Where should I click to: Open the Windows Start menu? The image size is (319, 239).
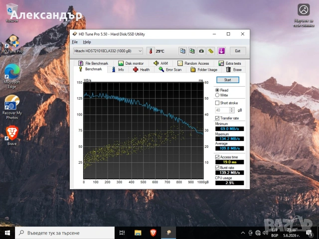click(x=7, y=233)
